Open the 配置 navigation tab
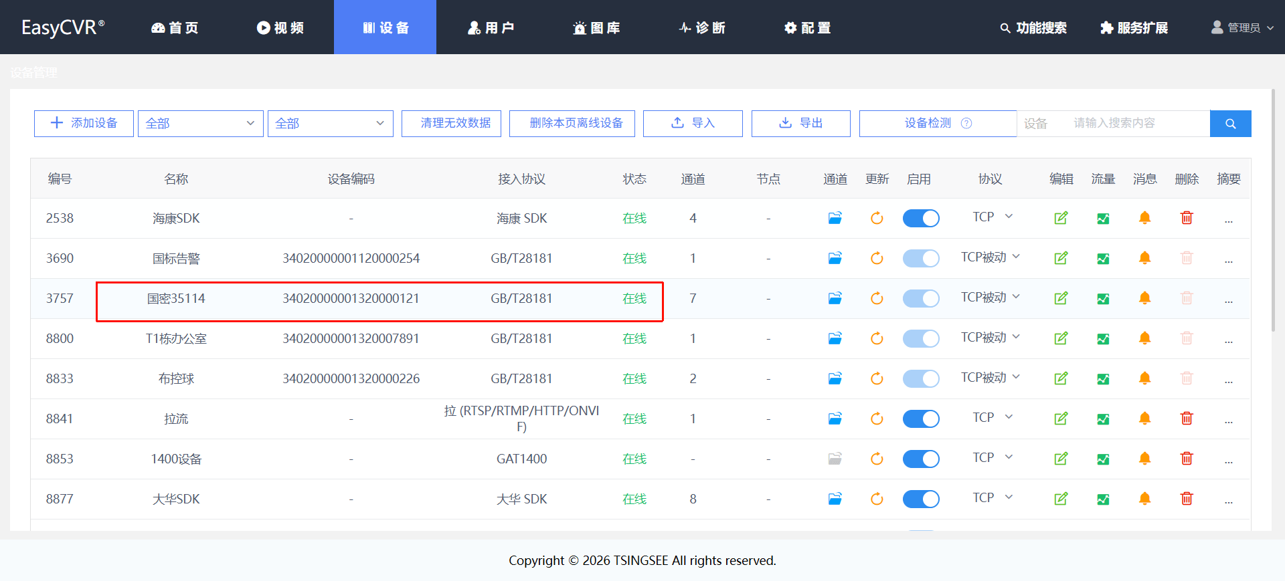This screenshot has width=1285, height=581. pos(808,27)
